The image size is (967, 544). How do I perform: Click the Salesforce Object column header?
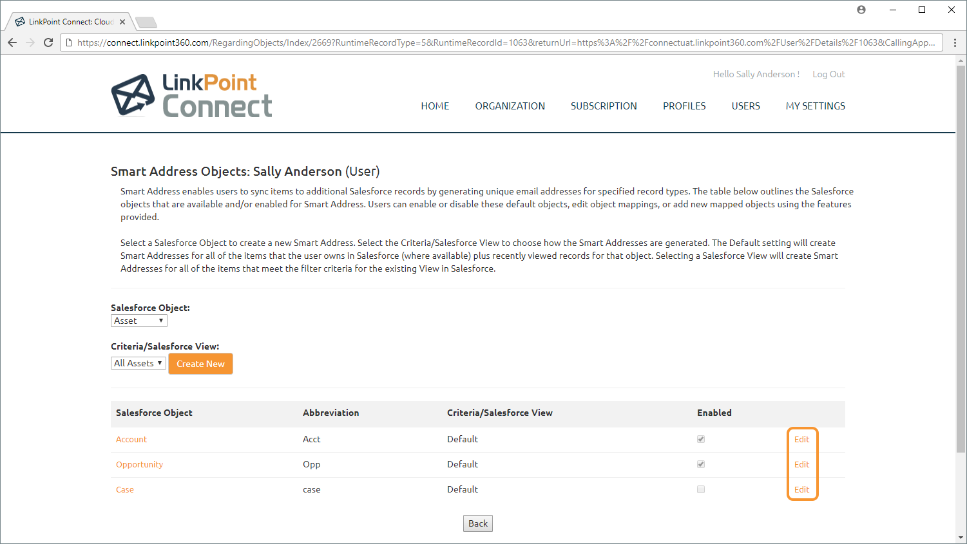coord(154,413)
